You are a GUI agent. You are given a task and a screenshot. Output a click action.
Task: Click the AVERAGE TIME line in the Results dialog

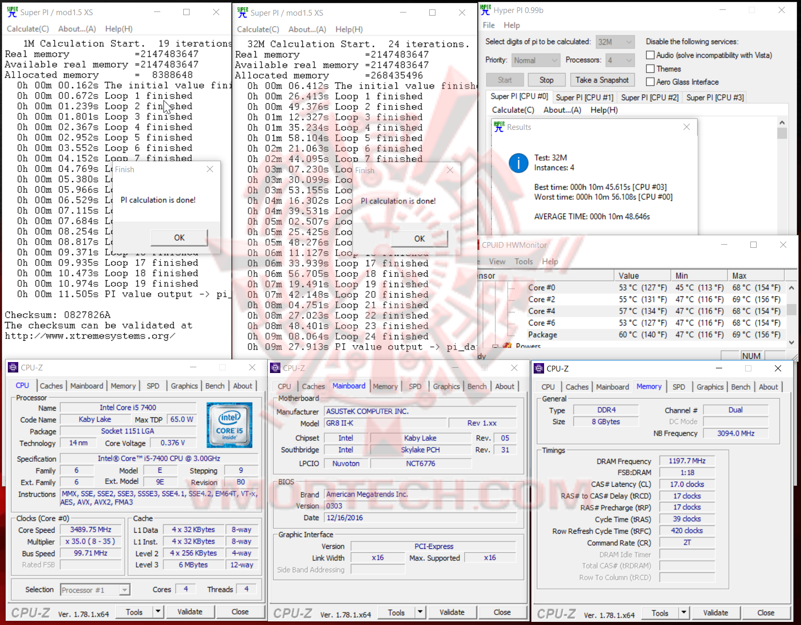[592, 217]
